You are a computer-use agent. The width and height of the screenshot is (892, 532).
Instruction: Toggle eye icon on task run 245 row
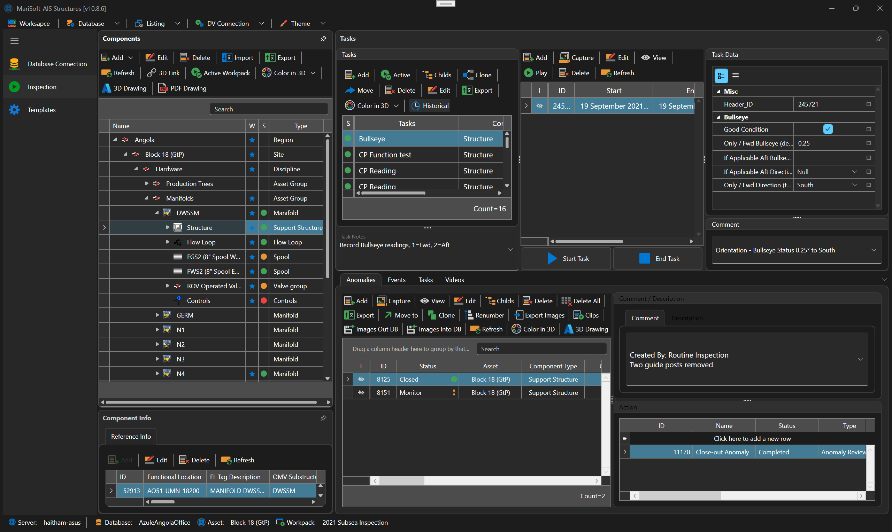tap(539, 106)
